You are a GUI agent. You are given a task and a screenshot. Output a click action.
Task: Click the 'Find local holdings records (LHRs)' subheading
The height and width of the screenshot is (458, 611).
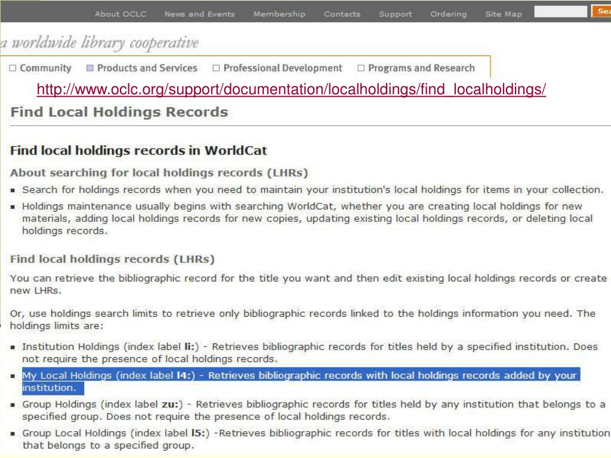112,259
